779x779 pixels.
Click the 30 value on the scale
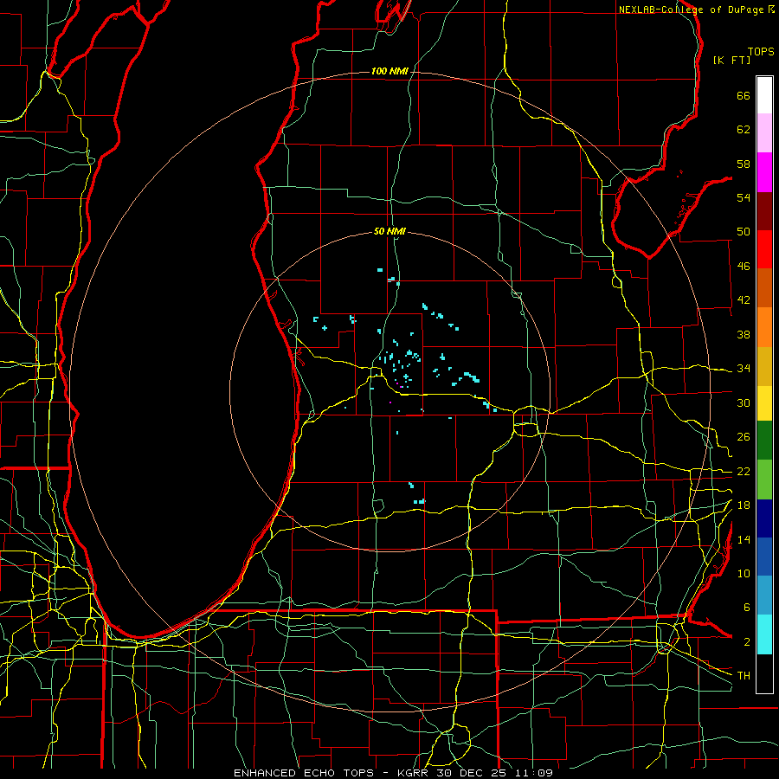[x=744, y=402]
